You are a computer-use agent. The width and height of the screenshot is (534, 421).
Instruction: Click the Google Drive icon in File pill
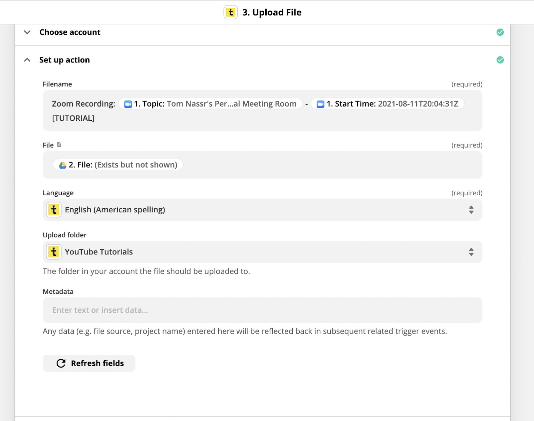tap(62, 165)
